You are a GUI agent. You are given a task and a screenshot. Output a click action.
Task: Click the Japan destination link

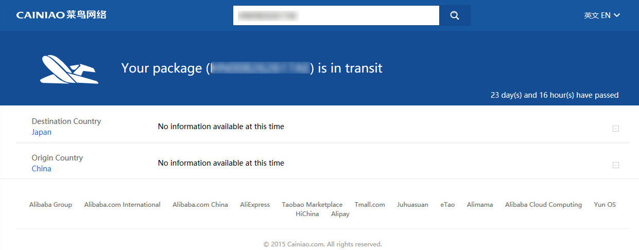coord(42,132)
